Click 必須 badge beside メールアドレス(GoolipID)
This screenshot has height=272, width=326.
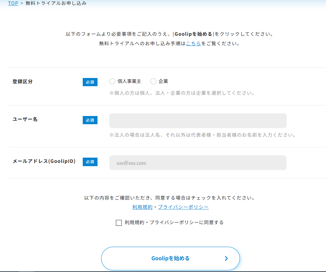coord(90,162)
